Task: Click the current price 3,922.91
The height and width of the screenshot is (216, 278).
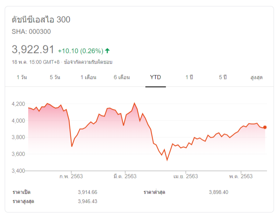Action: (x=33, y=50)
